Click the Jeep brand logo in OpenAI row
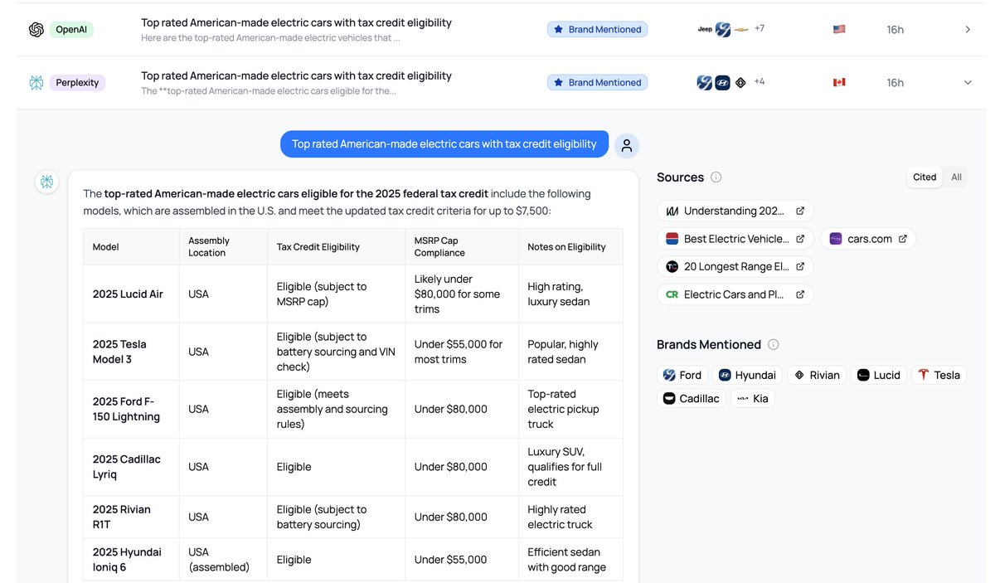This screenshot has height=583, width=995. (705, 29)
